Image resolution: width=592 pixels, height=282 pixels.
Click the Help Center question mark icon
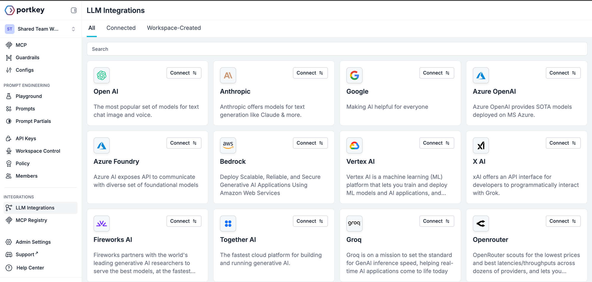[9, 268]
